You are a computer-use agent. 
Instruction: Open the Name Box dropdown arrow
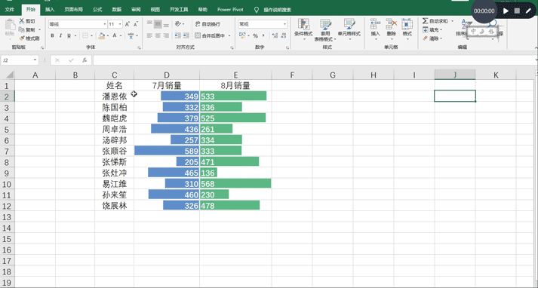tap(35, 60)
